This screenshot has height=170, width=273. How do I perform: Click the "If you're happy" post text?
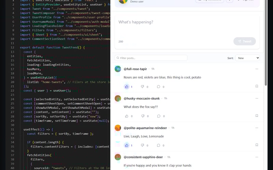point(157,166)
